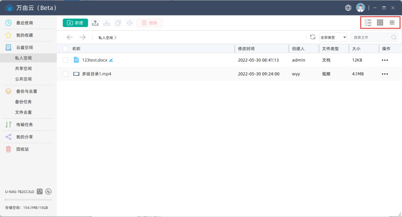Screen dimensions: 402x217
Task: Click 私人空间 in the breadcrumb path
Action: click(x=106, y=38)
